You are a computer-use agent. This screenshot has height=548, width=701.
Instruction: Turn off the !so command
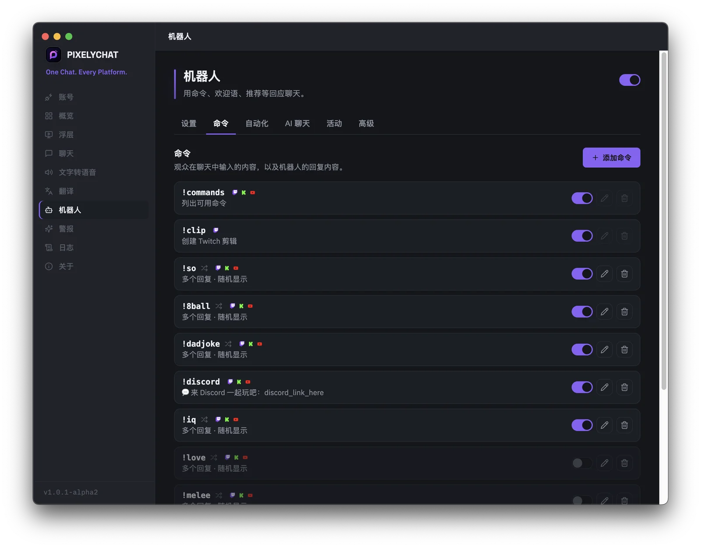click(582, 274)
